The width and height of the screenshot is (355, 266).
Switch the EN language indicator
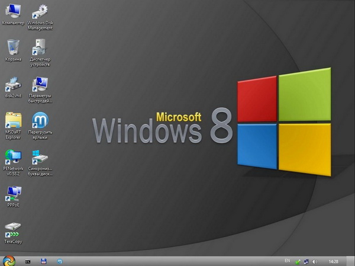287,261
